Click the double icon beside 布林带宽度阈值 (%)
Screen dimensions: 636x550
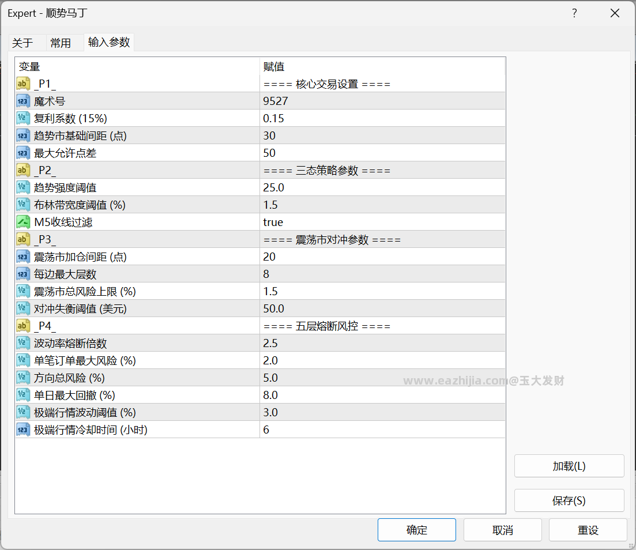pos(22,205)
